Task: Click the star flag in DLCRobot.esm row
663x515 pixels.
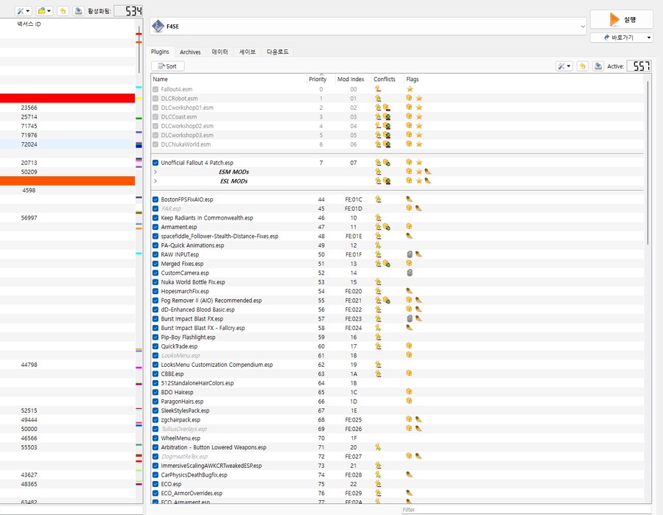Action: click(x=419, y=98)
